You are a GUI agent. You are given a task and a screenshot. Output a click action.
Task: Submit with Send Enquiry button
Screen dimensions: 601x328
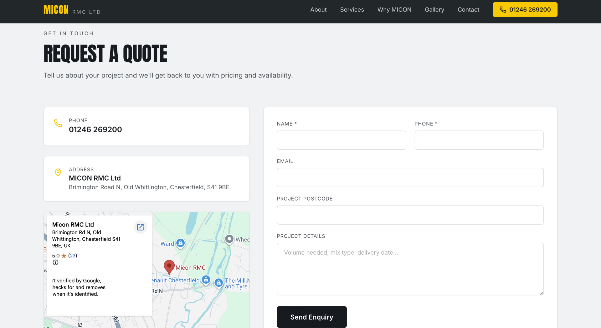pos(312,317)
